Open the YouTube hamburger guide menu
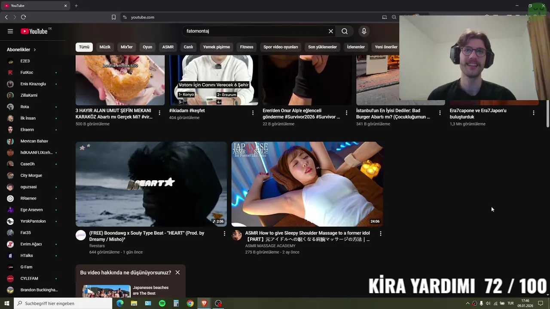This screenshot has width=550, height=309. pyautogui.click(x=10, y=31)
